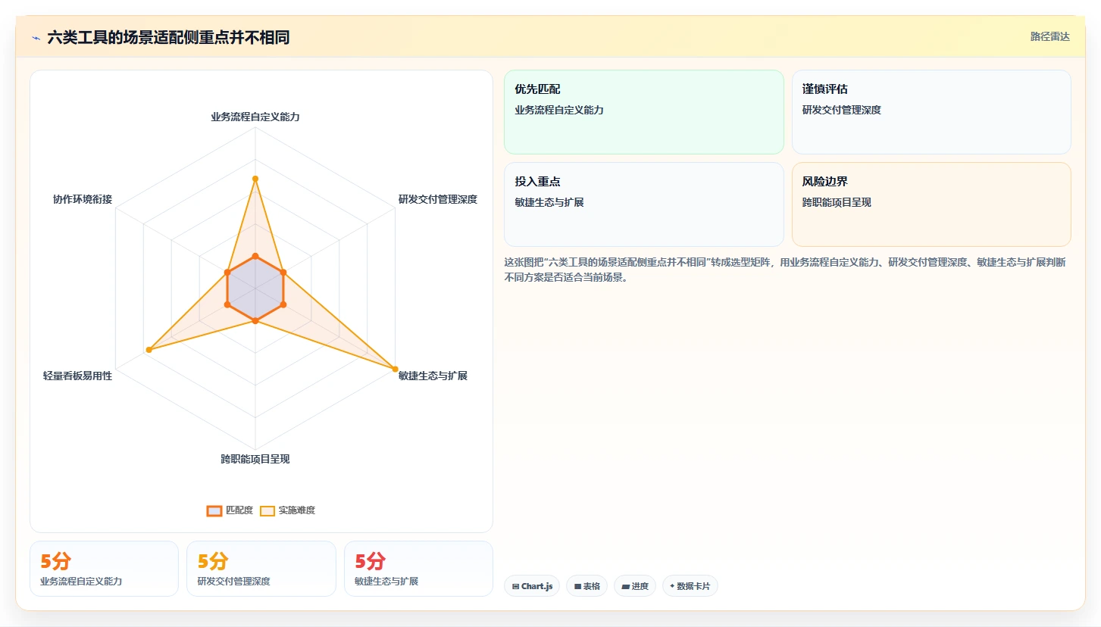Click the 数据卡片 tag

click(690, 586)
